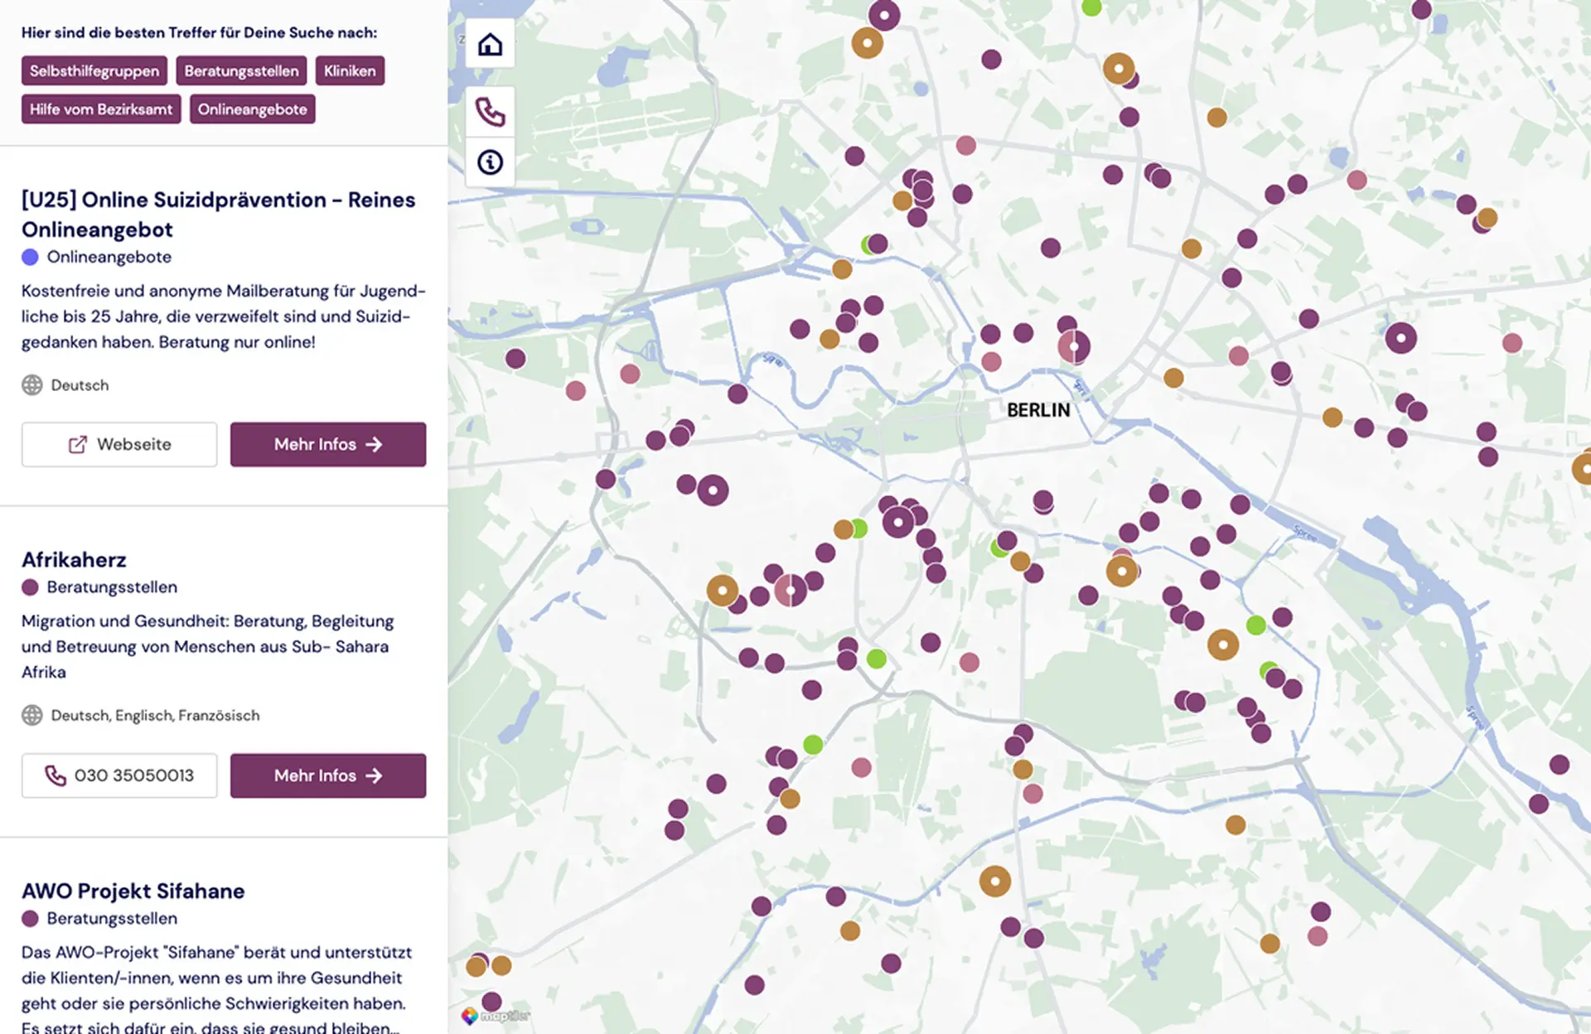Click the purple dot beside AWO Sifahane Beratungsstellen
Screen dimensions: 1591x1034
coord(30,918)
